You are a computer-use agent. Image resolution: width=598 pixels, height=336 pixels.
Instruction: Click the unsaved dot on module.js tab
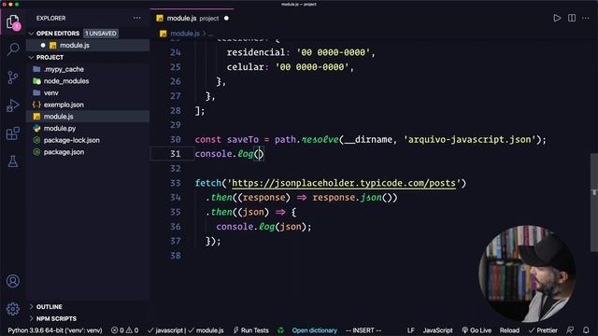(226, 18)
